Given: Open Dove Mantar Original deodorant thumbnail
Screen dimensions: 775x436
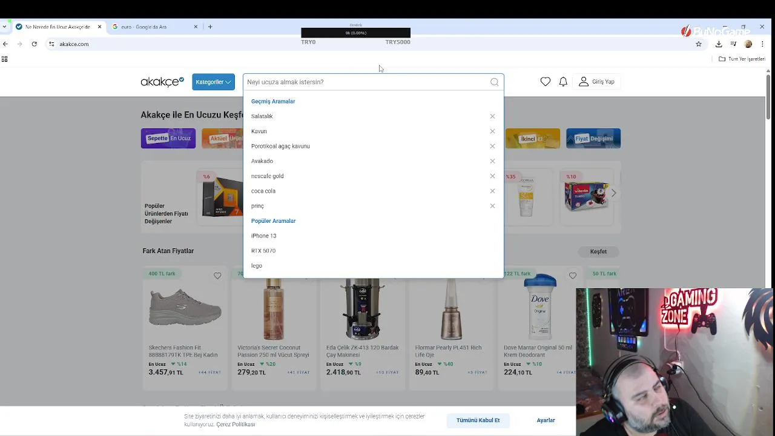Looking at the screenshot, I should pyautogui.click(x=539, y=308).
